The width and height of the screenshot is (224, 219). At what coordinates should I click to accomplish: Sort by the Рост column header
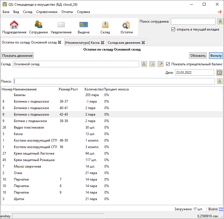point(77,89)
